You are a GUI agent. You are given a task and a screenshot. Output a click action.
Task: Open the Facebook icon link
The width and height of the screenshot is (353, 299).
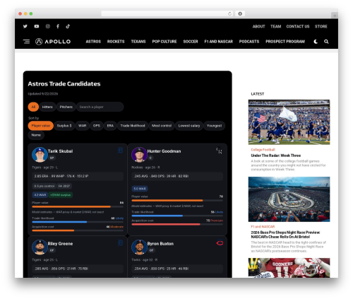point(58,26)
